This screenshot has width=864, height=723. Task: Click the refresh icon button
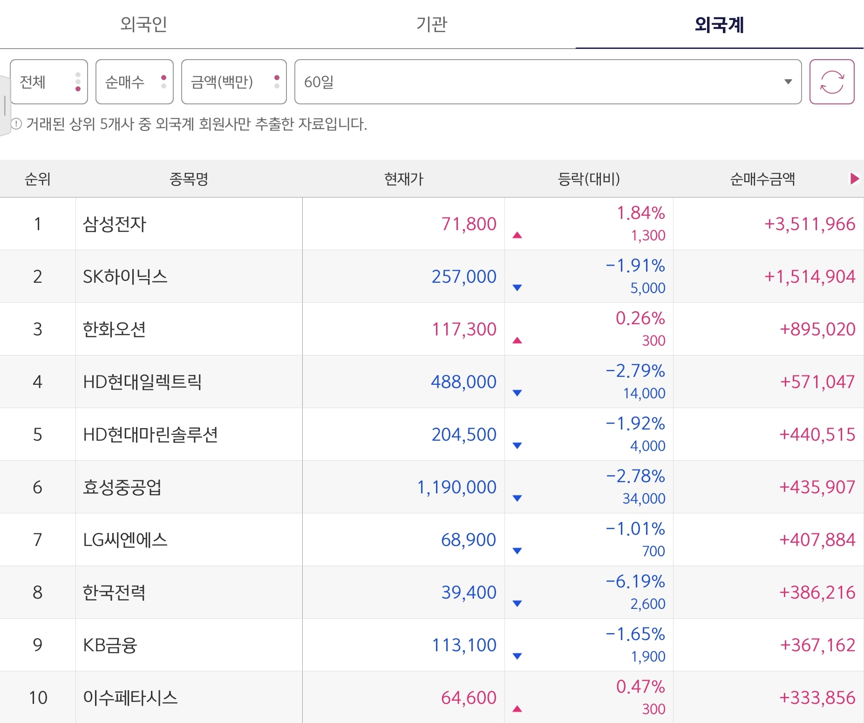click(x=832, y=82)
